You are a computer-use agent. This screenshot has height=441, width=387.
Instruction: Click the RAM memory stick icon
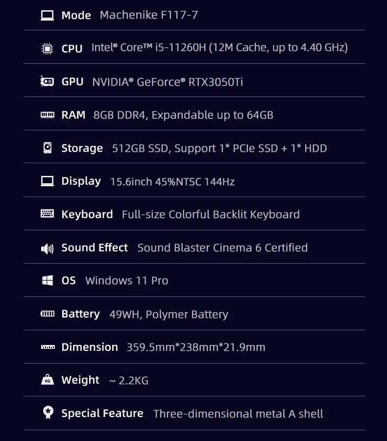47,115
